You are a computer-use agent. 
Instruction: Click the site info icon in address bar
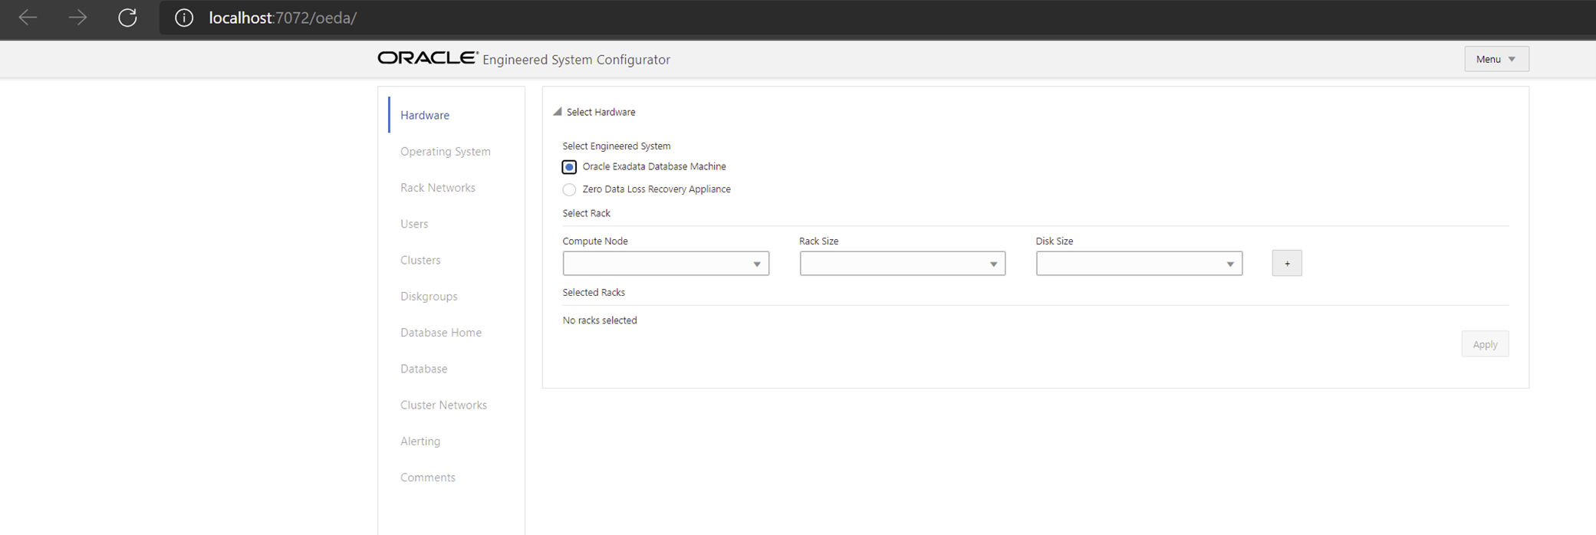tap(184, 18)
